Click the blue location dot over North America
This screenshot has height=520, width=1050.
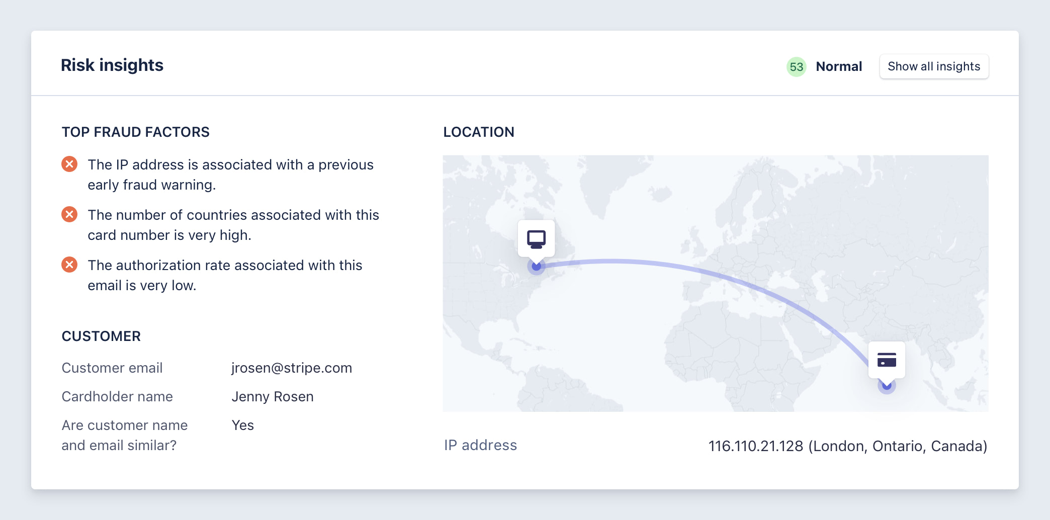pos(537,267)
